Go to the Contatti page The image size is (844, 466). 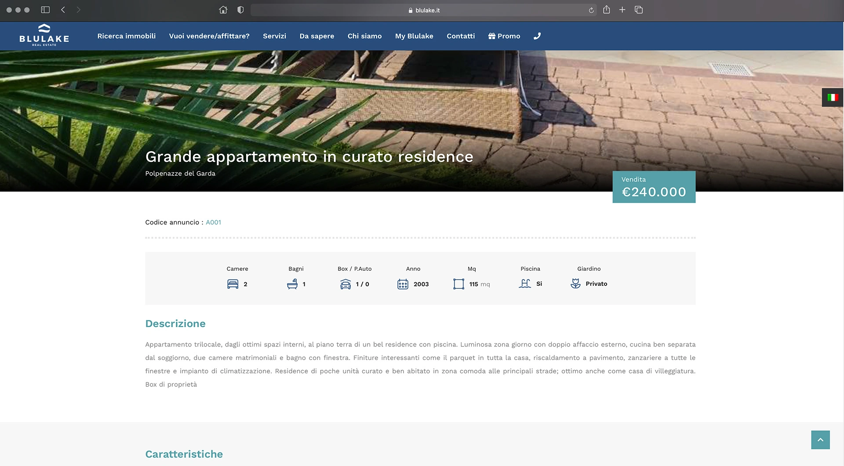point(461,36)
